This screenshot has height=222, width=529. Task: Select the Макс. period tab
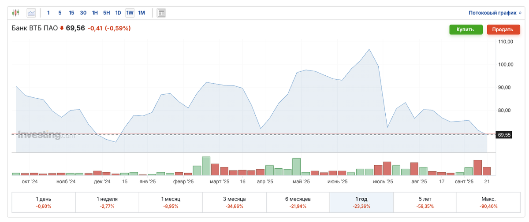pos(488,202)
